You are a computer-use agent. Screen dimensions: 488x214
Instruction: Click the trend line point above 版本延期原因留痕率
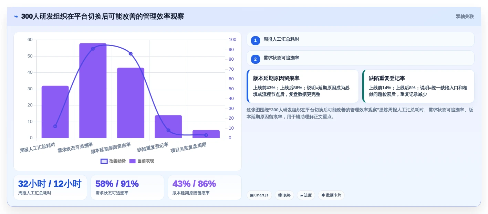[131, 53]
